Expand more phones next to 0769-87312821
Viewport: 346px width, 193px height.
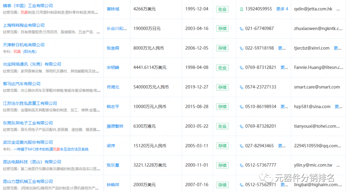[284, 68]
